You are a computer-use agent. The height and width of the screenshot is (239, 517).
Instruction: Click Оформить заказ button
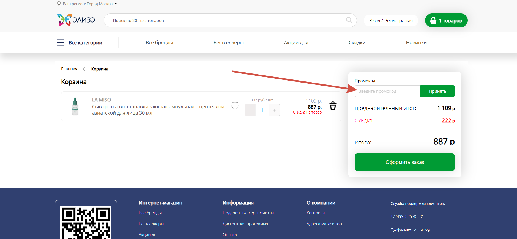tap(405, 162)
